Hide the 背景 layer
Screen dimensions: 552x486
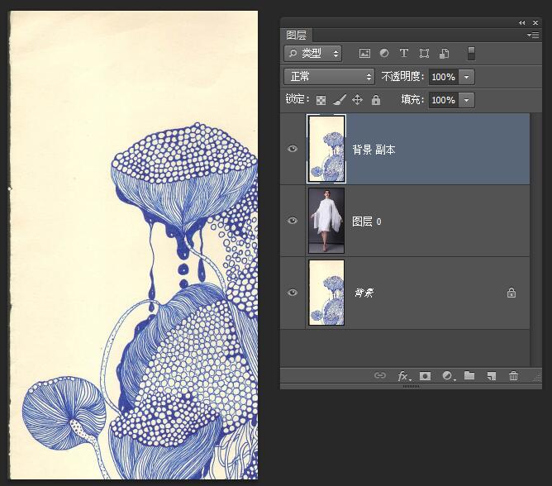(x=293, y=293)
